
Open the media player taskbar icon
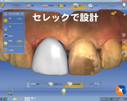[x=21, y=99]
